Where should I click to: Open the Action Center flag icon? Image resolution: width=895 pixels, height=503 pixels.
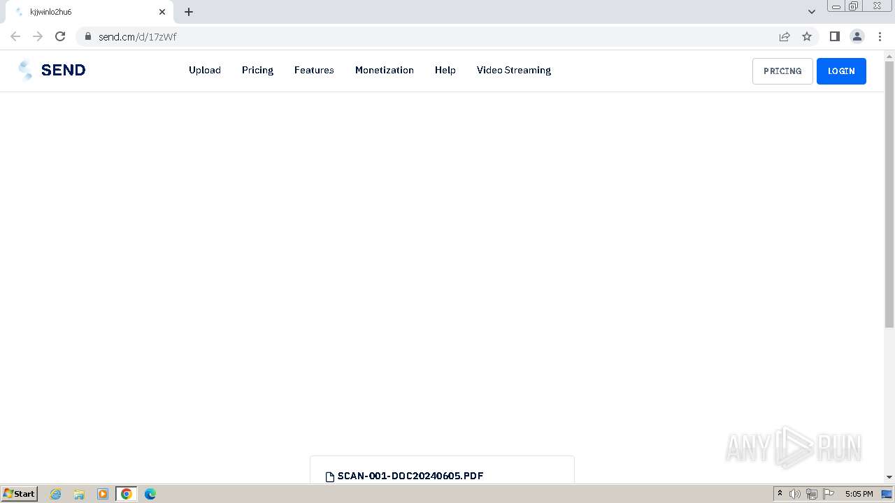click(829, 494)
